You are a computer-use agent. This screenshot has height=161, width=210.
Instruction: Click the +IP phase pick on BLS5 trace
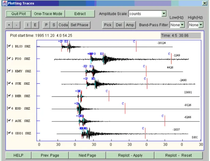point(60,42)
